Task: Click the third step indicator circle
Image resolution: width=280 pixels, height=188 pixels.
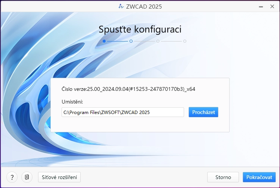Action: click(x=158, y=41)
